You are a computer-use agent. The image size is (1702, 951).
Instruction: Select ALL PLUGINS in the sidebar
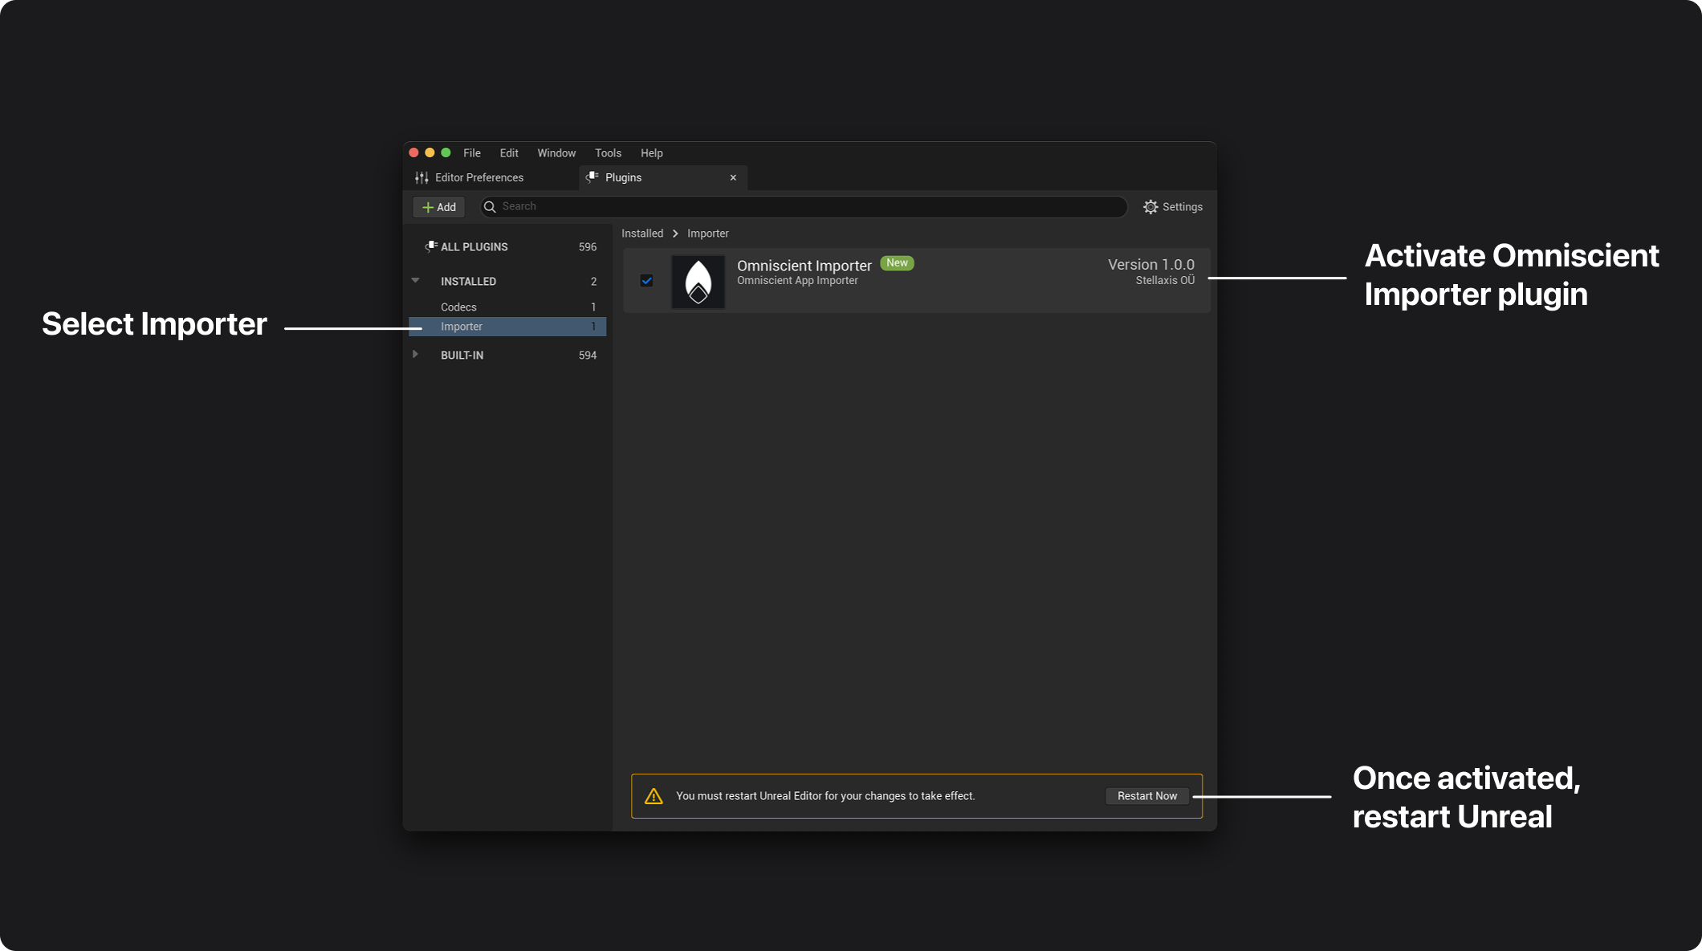click(x=473, y=246)
